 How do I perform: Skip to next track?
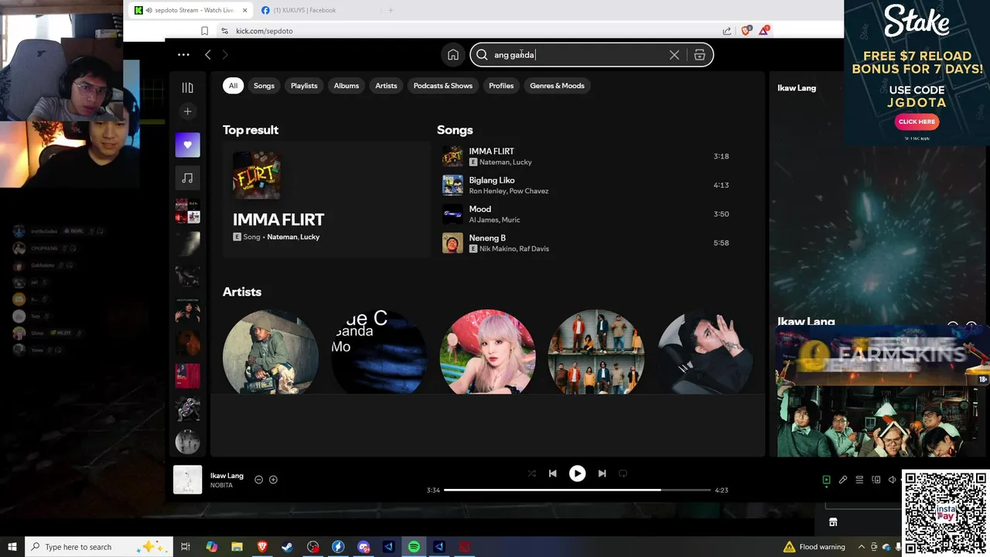coord(602,473)
